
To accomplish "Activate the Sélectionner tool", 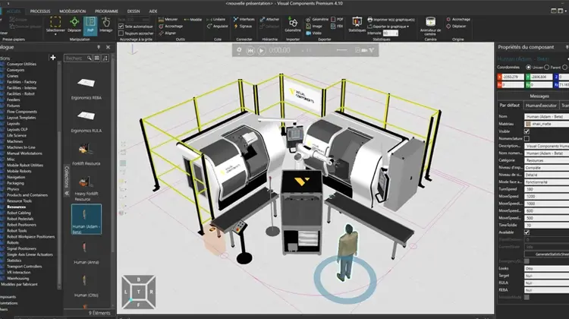I will [x=55, y=24].
